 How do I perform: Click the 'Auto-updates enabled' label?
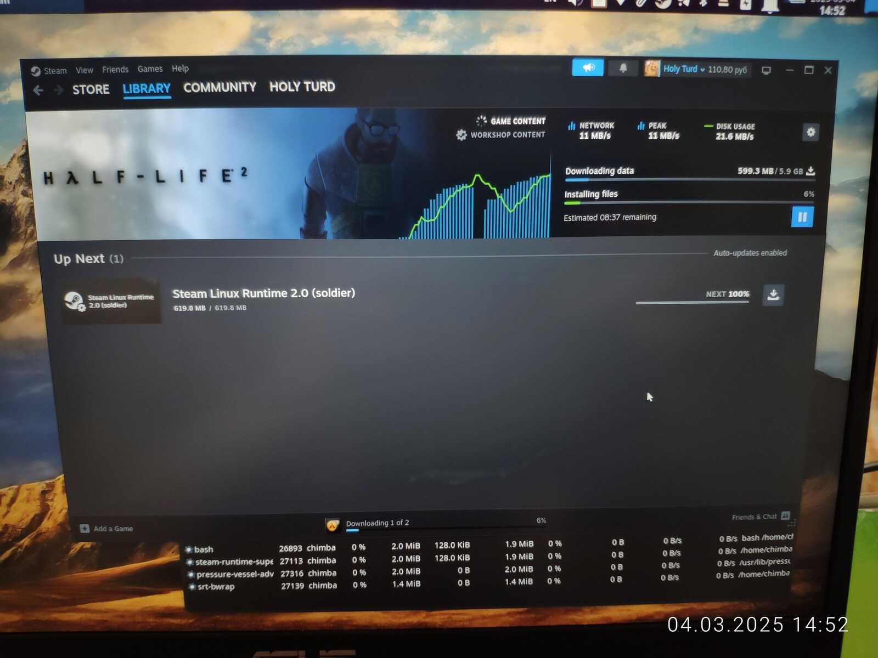point(750,253)
